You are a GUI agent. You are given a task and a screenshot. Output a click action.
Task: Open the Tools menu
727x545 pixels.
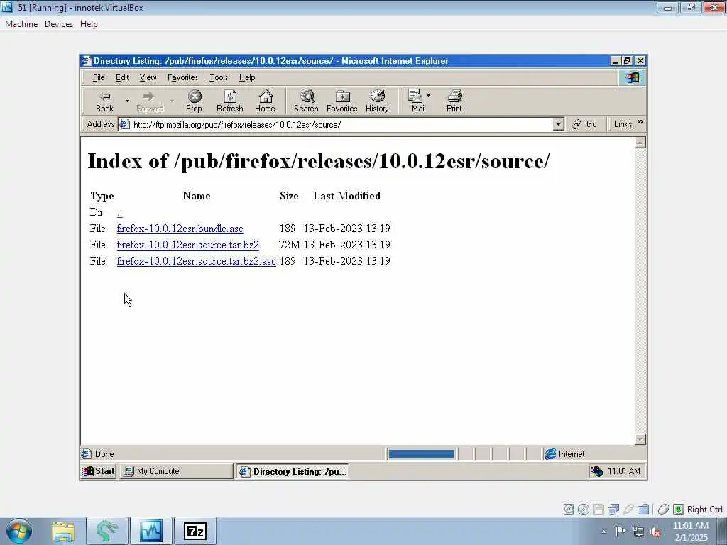point(219,77)
